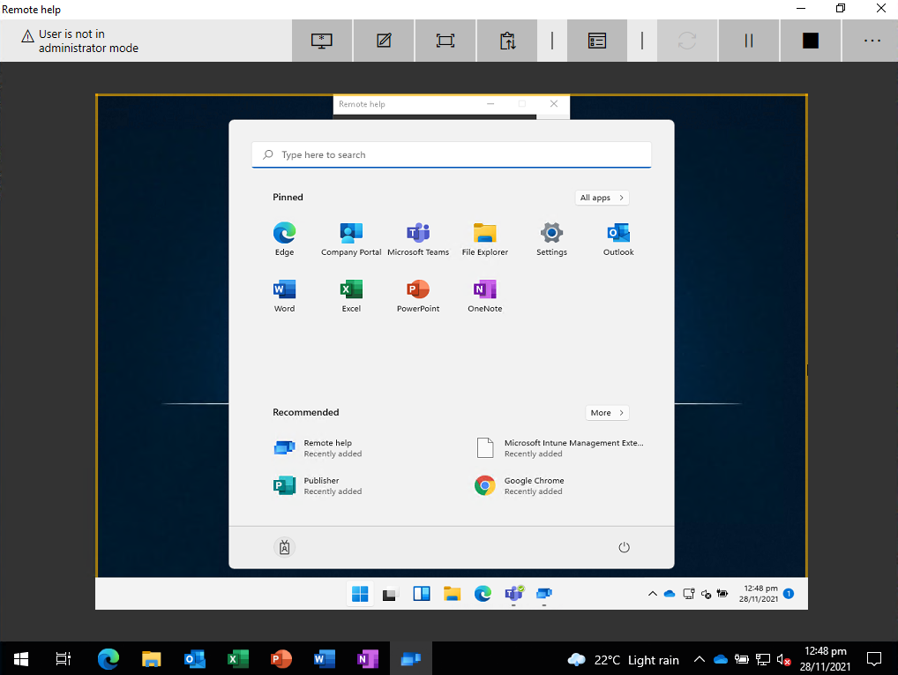Screen dimensions: 898x675
Task: Click the power button in Start menu
Action: click(x=625, y=547)
